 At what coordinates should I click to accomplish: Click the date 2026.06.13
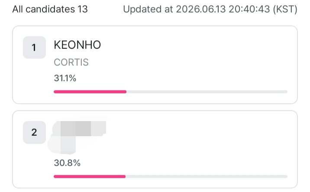[200, 9]
